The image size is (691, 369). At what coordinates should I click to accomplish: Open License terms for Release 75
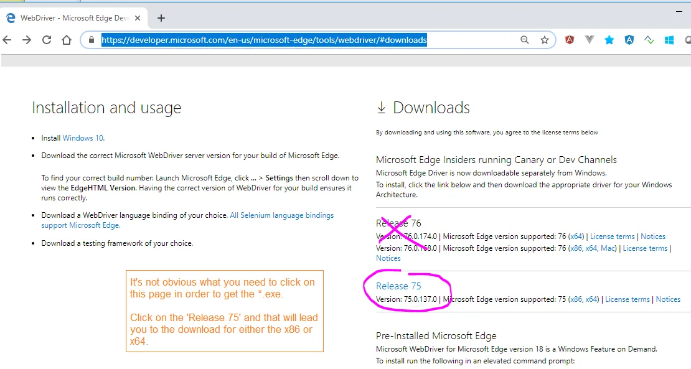point(627,299)
